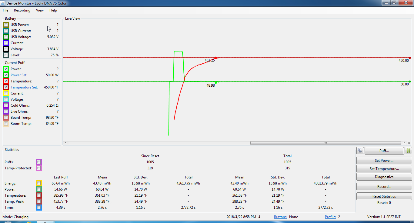Click the pause icon next to Puff
The image size is (414, 223).
click(408, 151)
